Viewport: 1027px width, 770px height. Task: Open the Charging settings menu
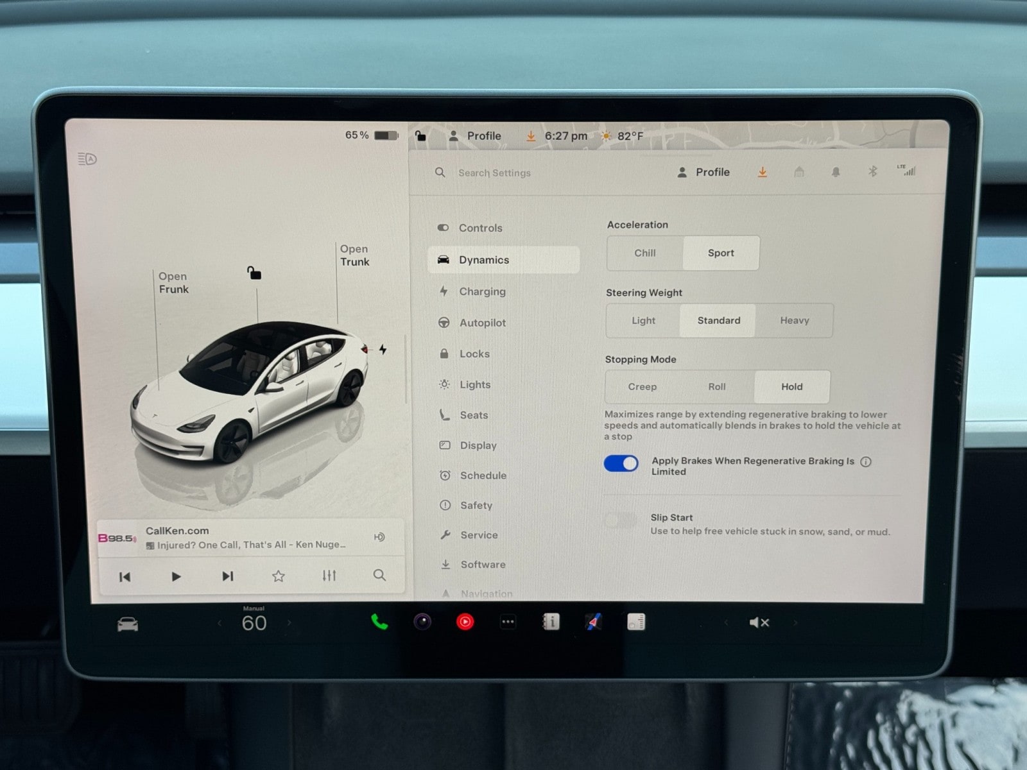pyautogui.click(x=482, y=291)
